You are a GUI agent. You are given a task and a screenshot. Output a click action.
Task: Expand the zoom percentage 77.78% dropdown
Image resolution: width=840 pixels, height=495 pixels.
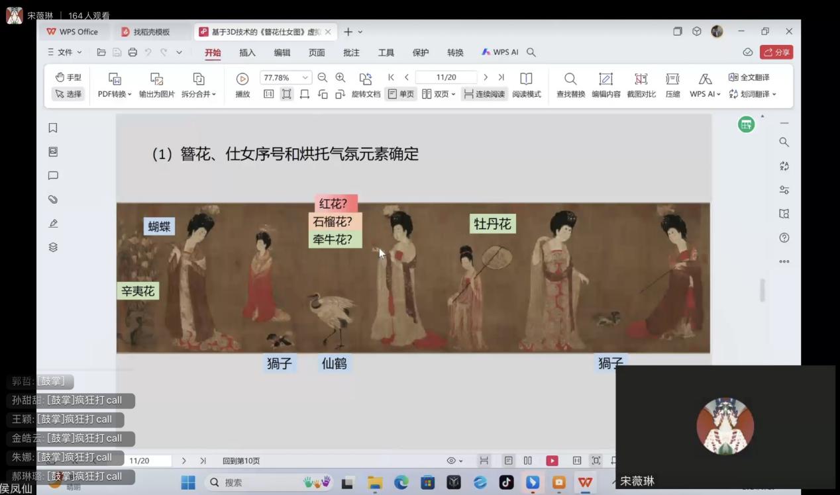coord(305,77)
